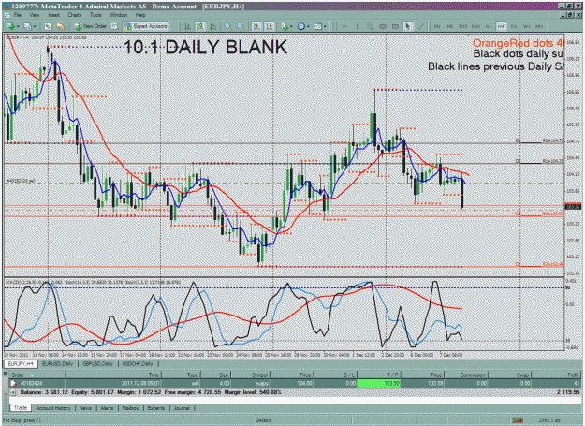Switch to bar chart display

point(188,26)
